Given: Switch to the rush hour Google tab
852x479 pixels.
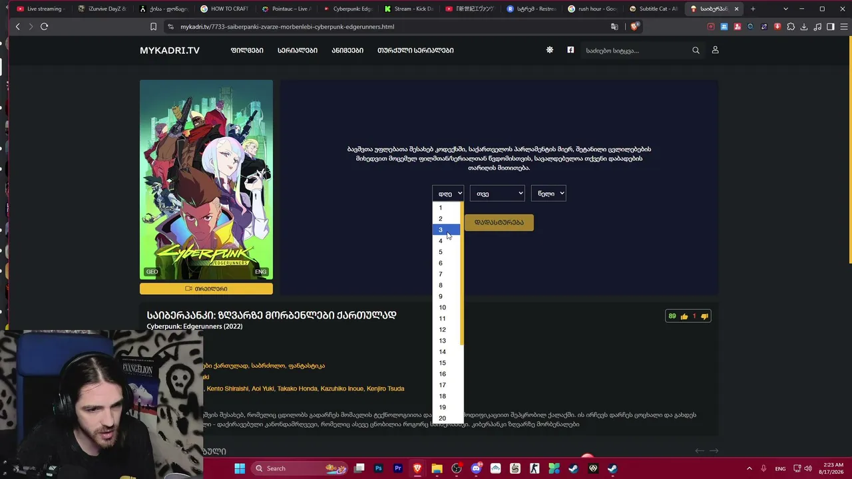Looking at the screenshot, I should pos(592,9).
